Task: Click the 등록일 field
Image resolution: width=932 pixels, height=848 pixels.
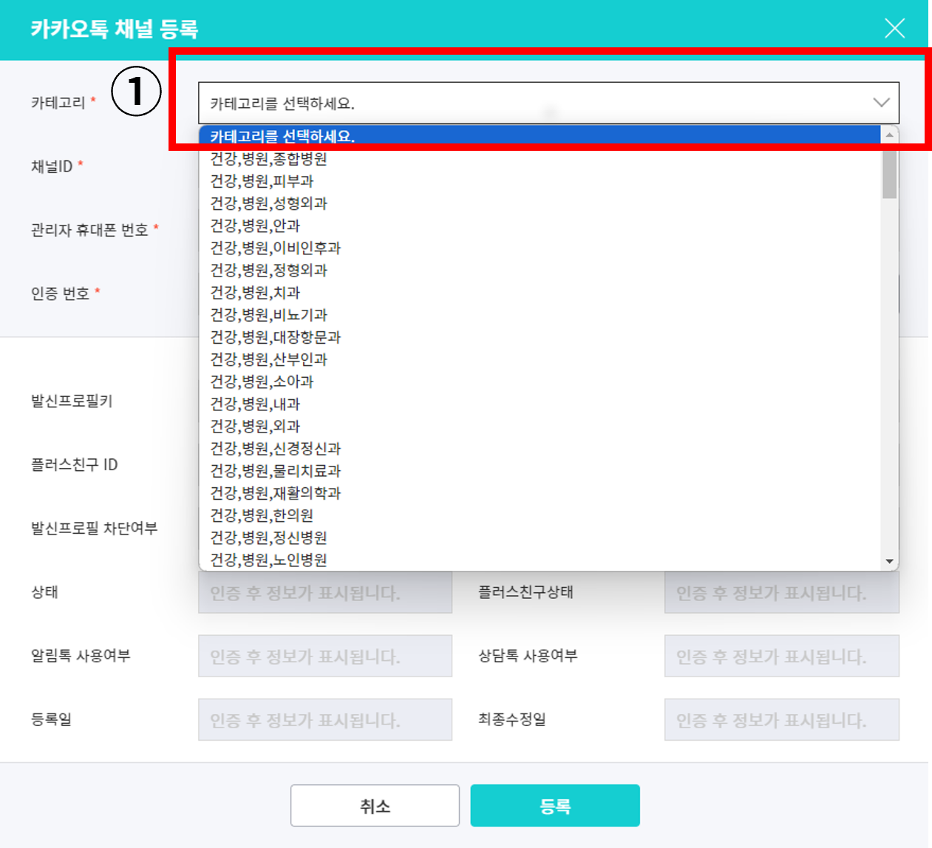Action: click(325, 719)
